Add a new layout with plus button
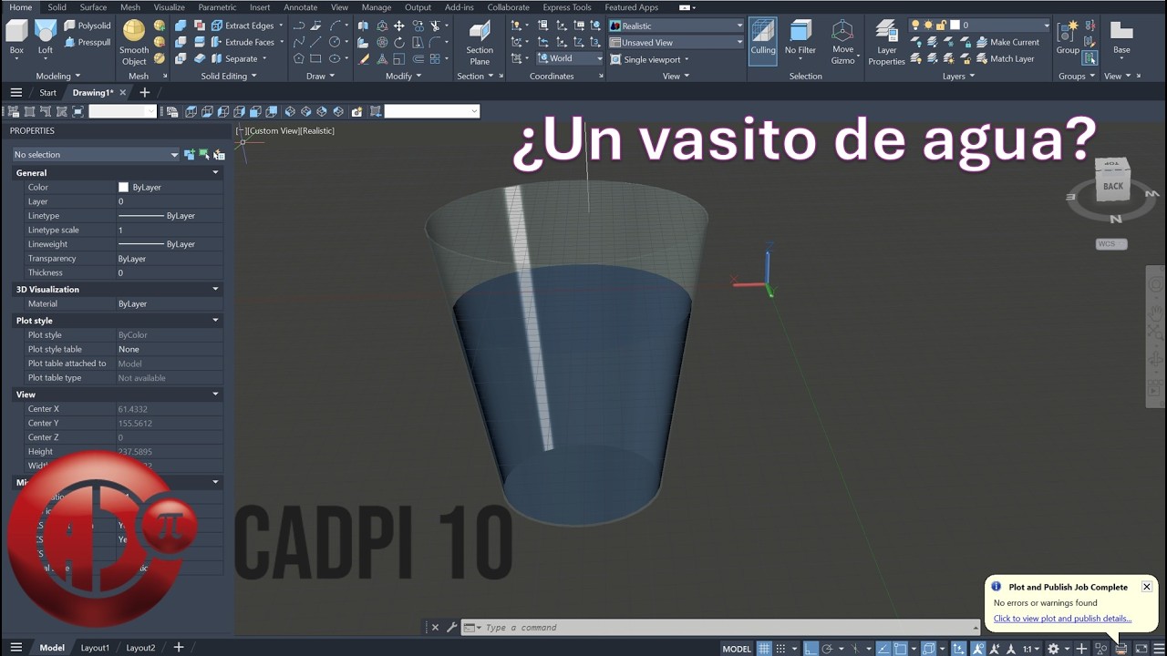This screenshot has height=656, width=1167. tap(179, 648)
